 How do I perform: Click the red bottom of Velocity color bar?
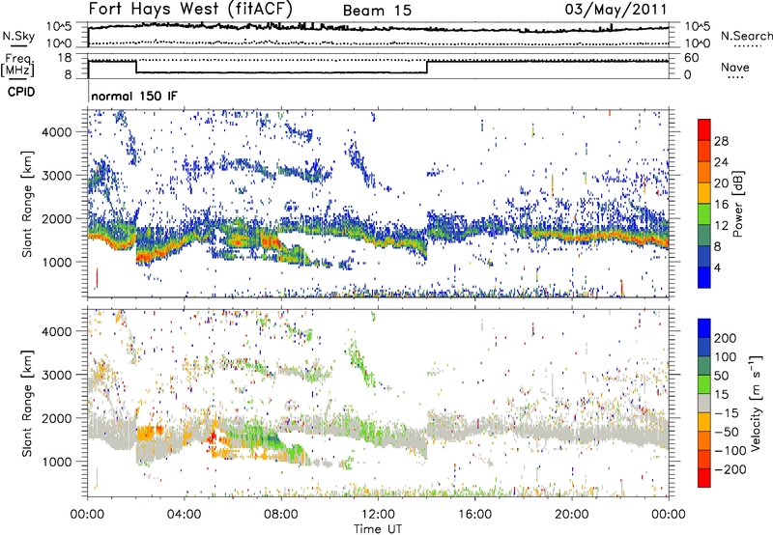coord(704,478)
